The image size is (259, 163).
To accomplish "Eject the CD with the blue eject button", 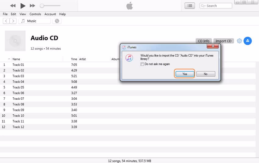I will [248, 41].
